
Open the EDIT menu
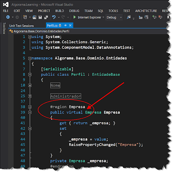point(17,11)
